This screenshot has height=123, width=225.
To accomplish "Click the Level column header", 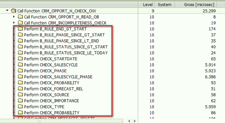I will click(147, 5).
